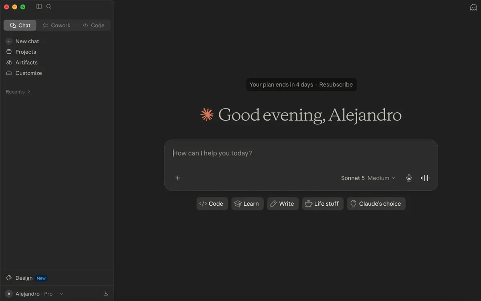481x301 pixels.
Task: Open Design labeled New
Action: coord(57,278)
